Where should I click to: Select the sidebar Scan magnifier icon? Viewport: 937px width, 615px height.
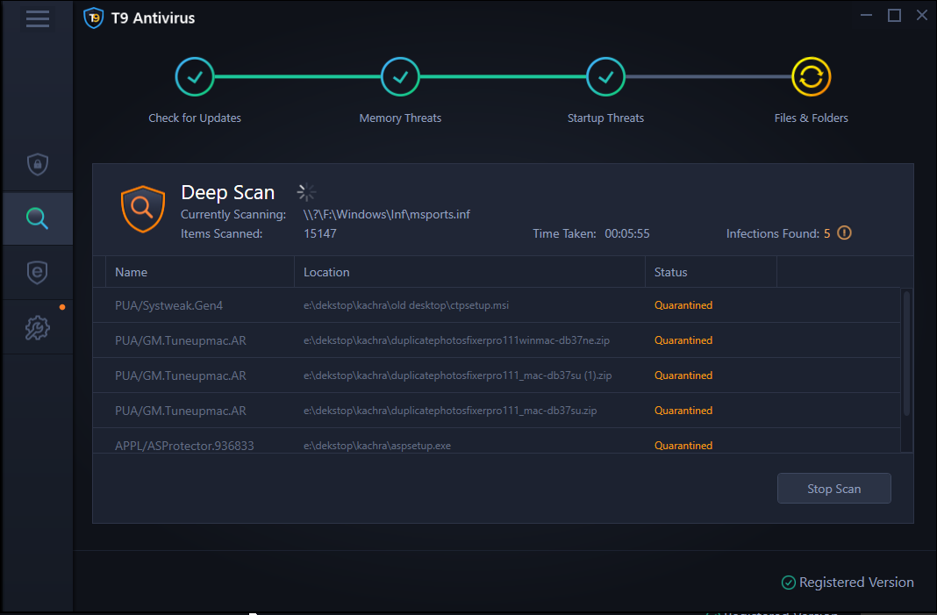[x=37, y=218]
